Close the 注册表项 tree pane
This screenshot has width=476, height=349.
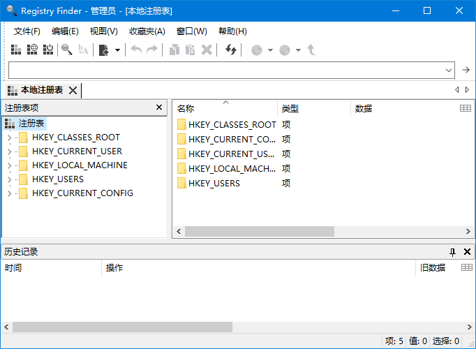click(159, 107)
